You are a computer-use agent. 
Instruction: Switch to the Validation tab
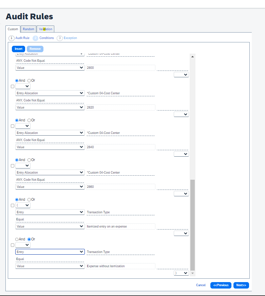click(45, 29)
